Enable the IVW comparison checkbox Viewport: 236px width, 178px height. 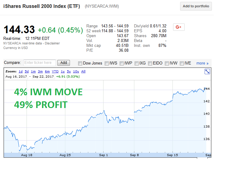(167, 63)
